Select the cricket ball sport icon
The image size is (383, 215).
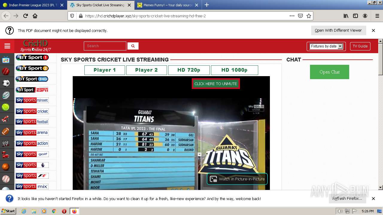tap(6, 71)
